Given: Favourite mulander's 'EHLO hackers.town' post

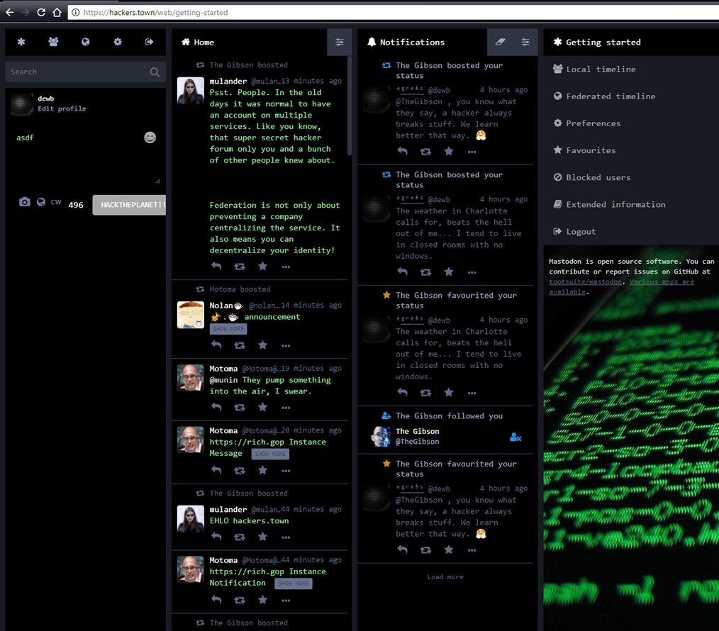Looking at the screenshot, I should (263, 537).
